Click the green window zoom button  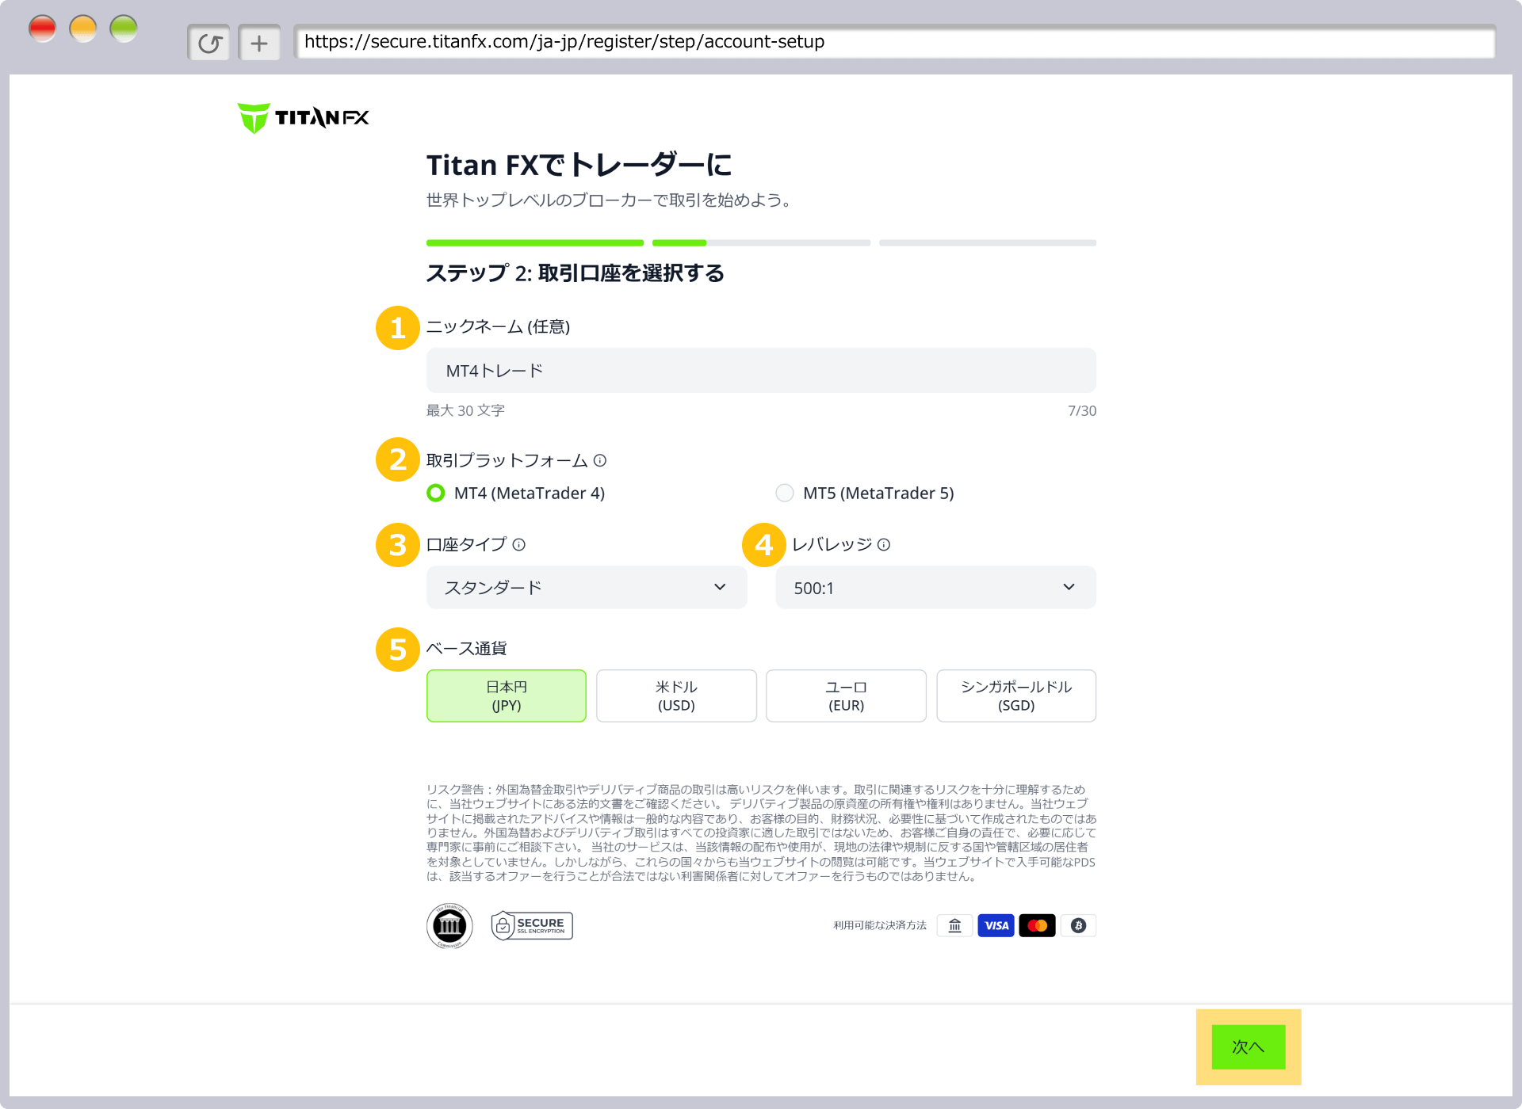click(124, 29)
